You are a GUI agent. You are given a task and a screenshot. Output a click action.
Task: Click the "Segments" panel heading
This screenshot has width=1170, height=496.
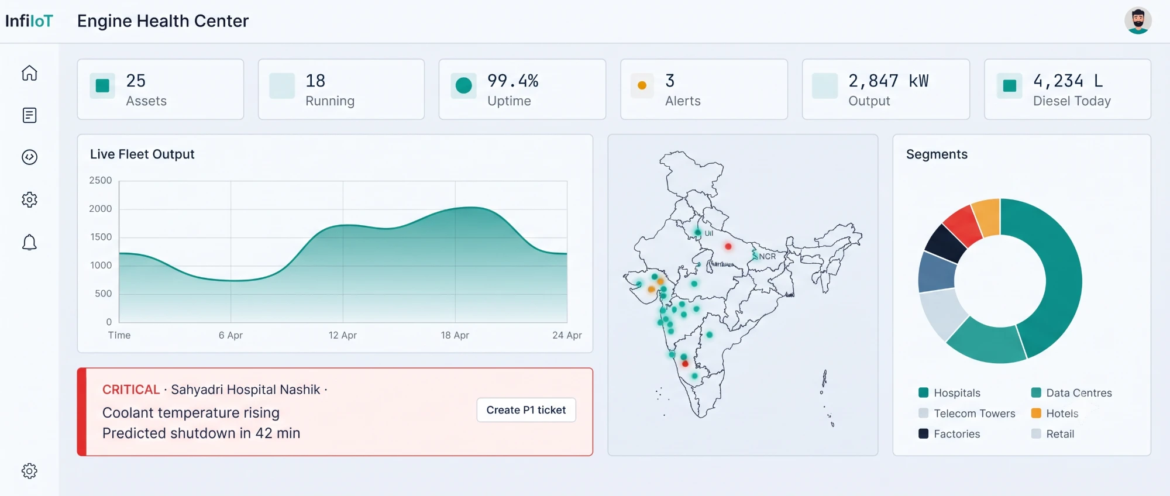tap(937, 154)
